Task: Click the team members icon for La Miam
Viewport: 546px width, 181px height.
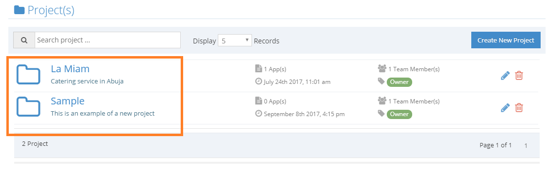Action: pyautogui.click(x=382, y=69)
